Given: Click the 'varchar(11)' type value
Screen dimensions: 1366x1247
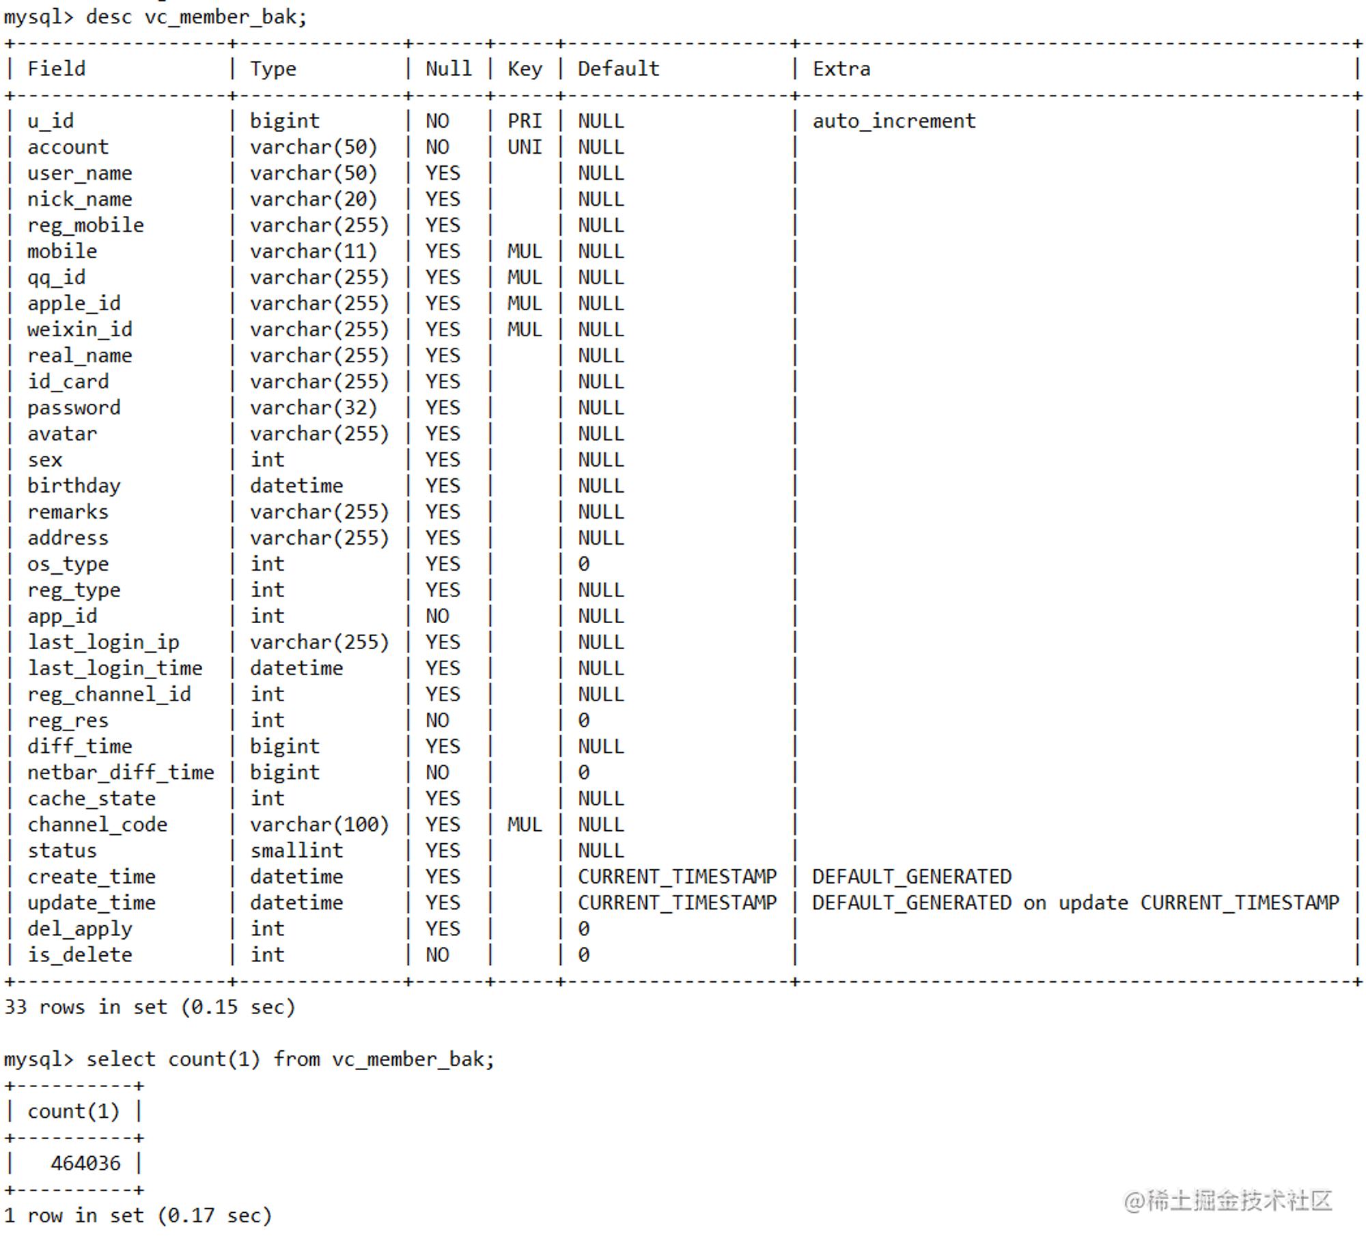Looking at the screenshot, I should click(x=314, y=251).
